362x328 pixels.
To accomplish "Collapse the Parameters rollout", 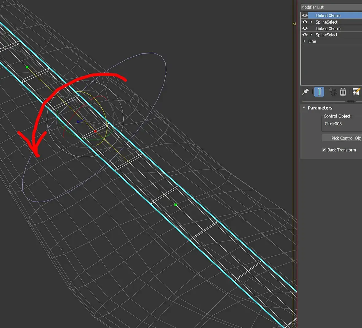I will pyautogui.click(x=304, y=108).
